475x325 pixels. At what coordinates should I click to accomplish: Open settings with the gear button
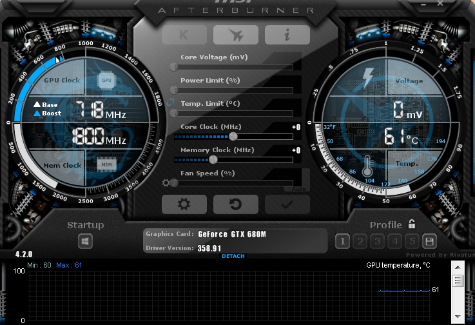[x=184, y=204]
